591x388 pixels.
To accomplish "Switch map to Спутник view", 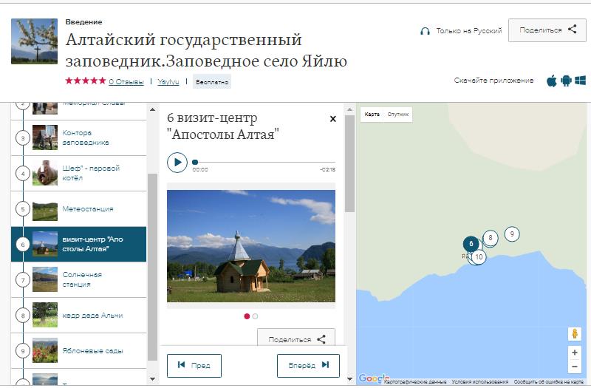I will pyautogui.click(x=397, y=115).
